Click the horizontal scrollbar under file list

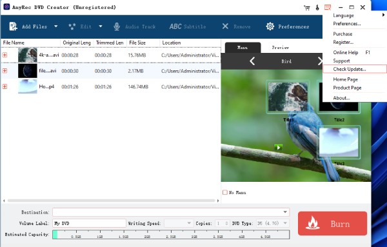point(111,201)
